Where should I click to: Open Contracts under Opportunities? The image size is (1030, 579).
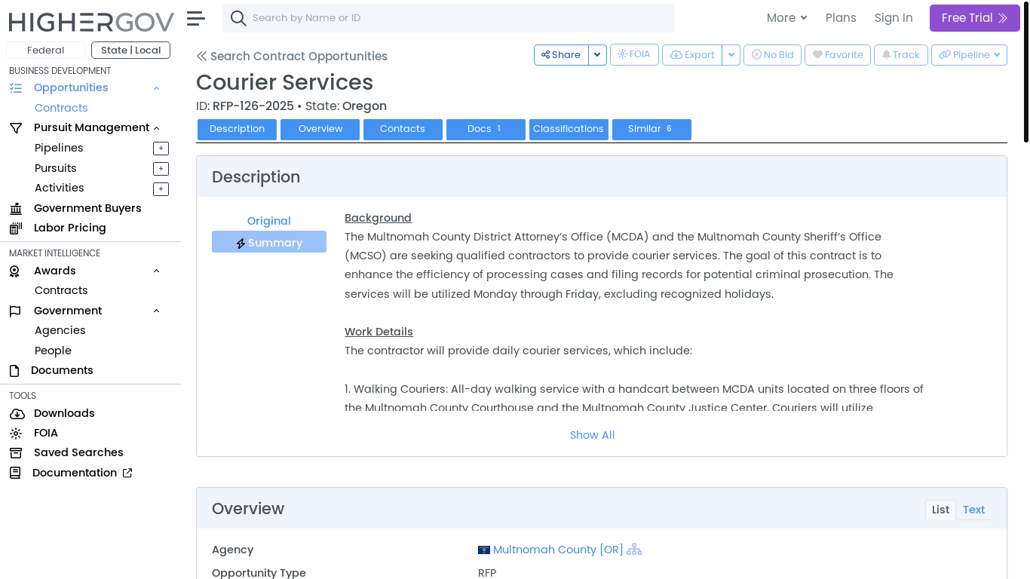click(61, 108)
